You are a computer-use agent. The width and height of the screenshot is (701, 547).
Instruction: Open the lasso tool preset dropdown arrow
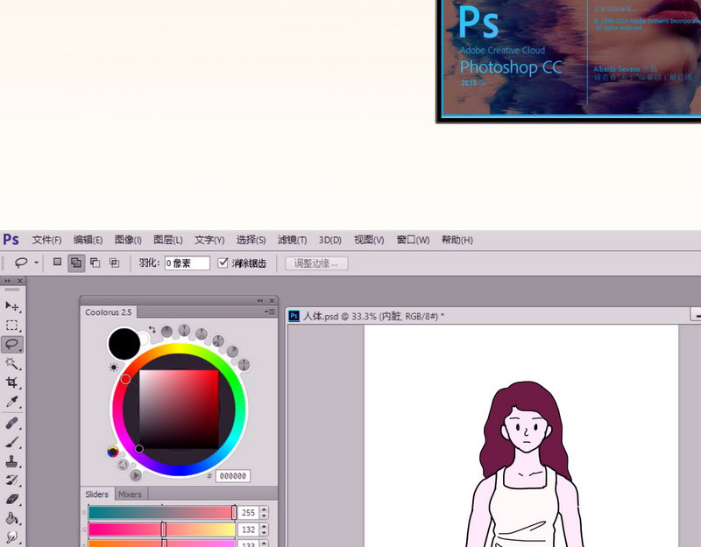[37, 263]
